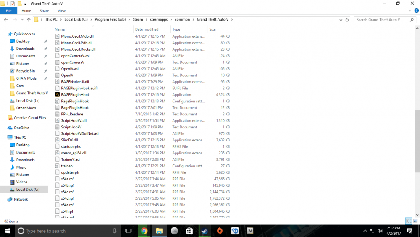This screenshot has height=237, width=420.
Task: Jump to Local Disk (C:) in address bar
Action: (76, 20)
